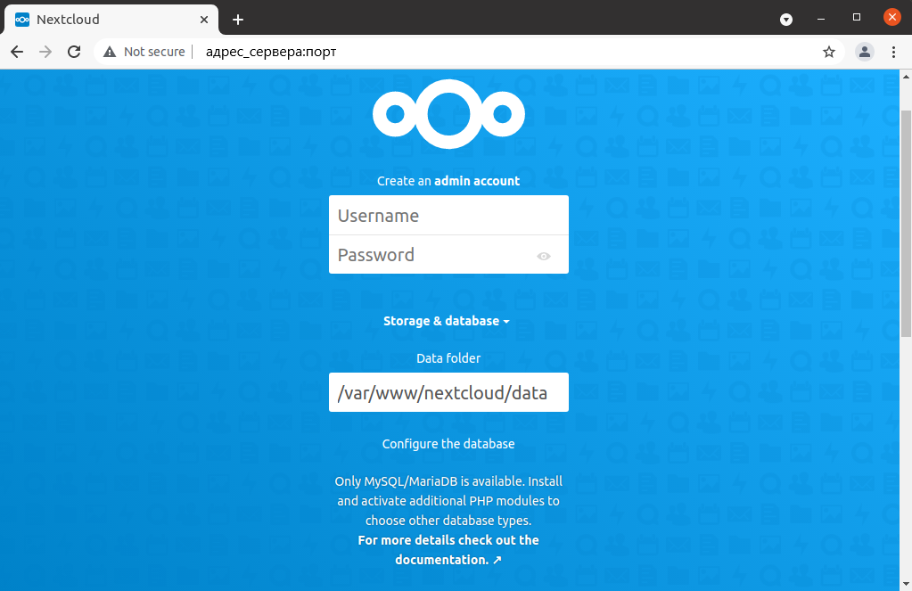Bookmark this page with star icon
Viewport: 912px width, 591px height.
pyautogui.click(x=829, y=52)
